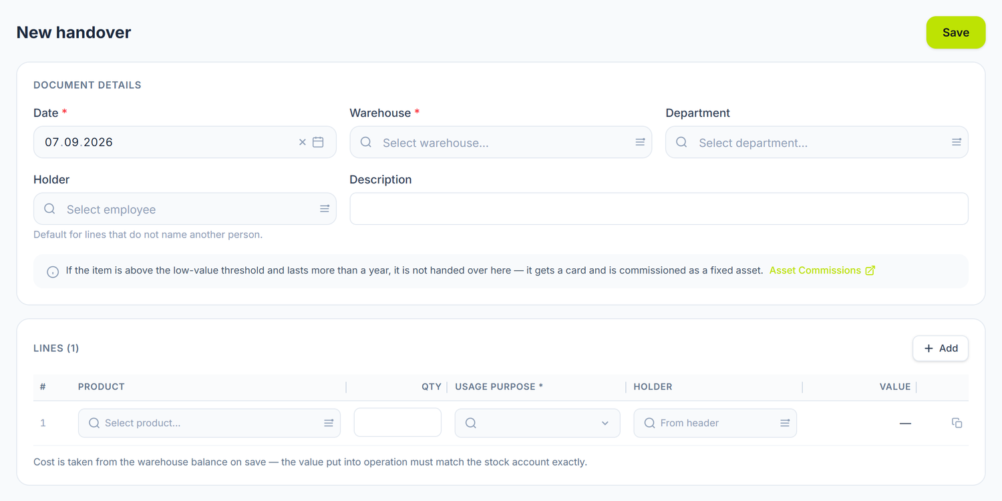The height and width of the screenshot is (501, 1002).
Task: Click the 'Cost is taken from the warehouse balance' note
Action: coord(310,462)
